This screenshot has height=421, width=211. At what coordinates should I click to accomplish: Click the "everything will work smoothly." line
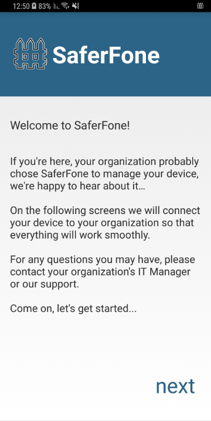80,236
